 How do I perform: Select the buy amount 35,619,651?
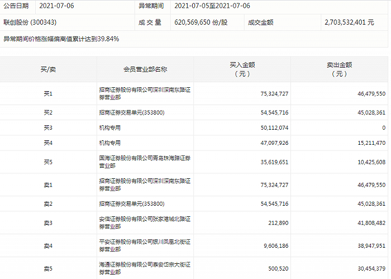[274, 162]
